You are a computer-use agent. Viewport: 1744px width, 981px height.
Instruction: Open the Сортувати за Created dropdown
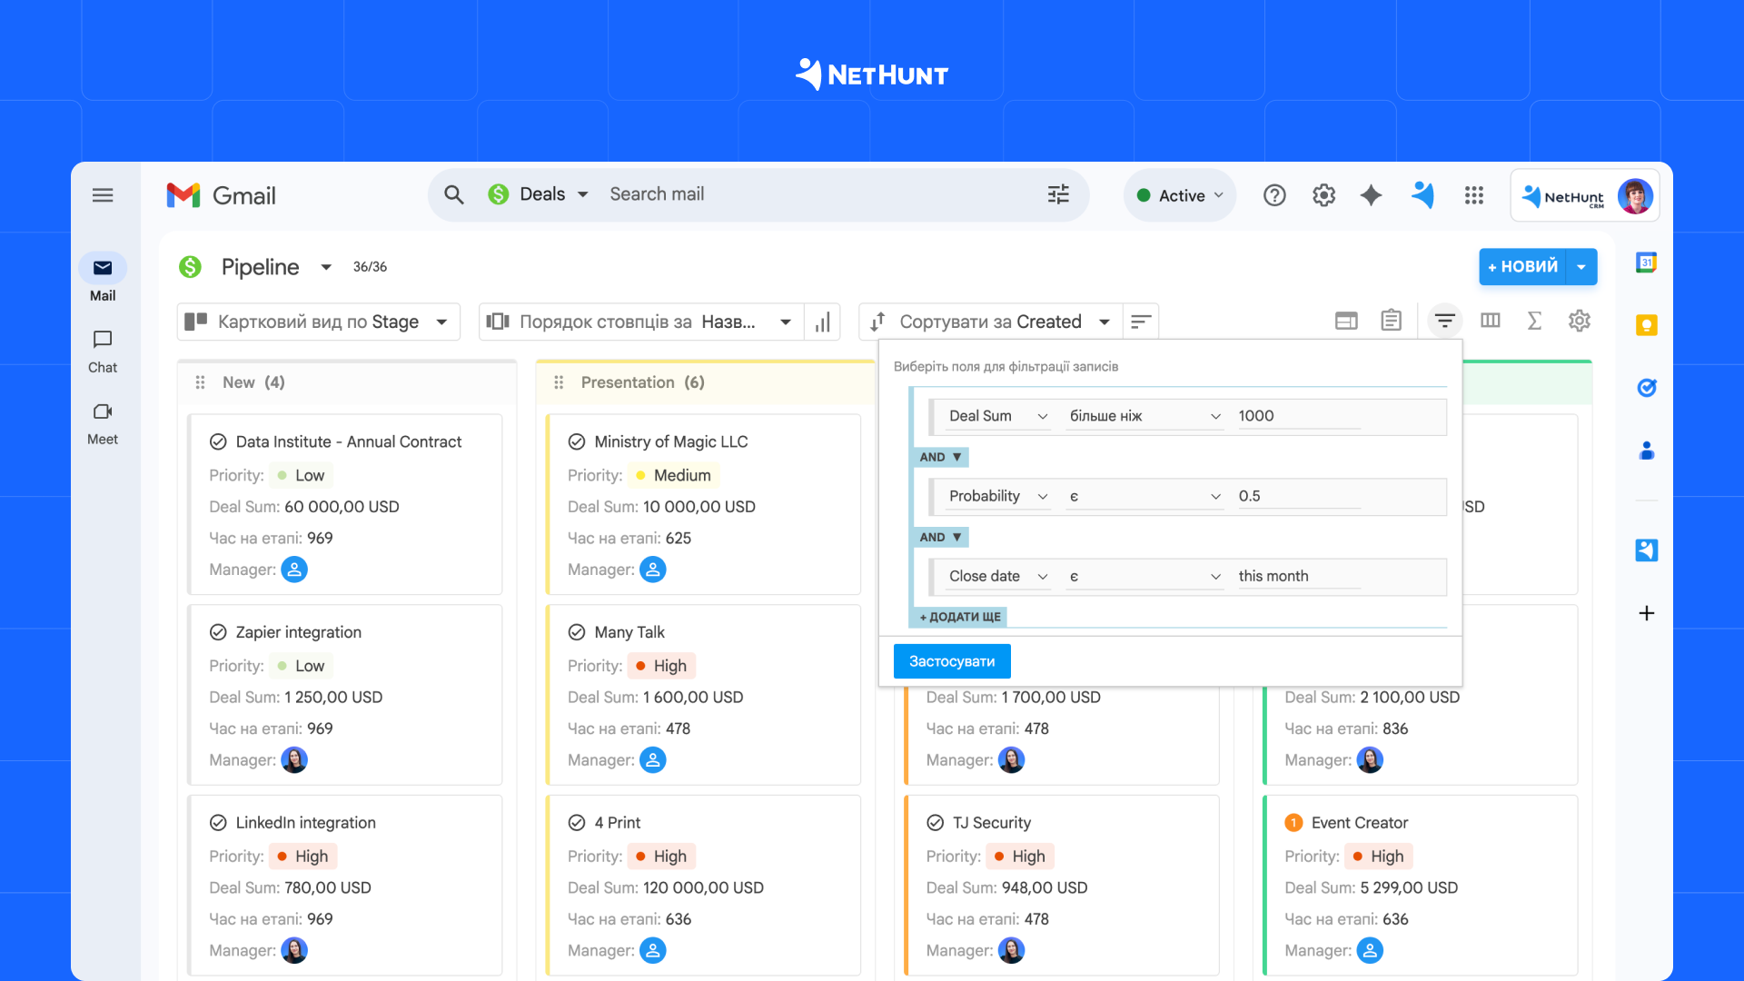990,322
